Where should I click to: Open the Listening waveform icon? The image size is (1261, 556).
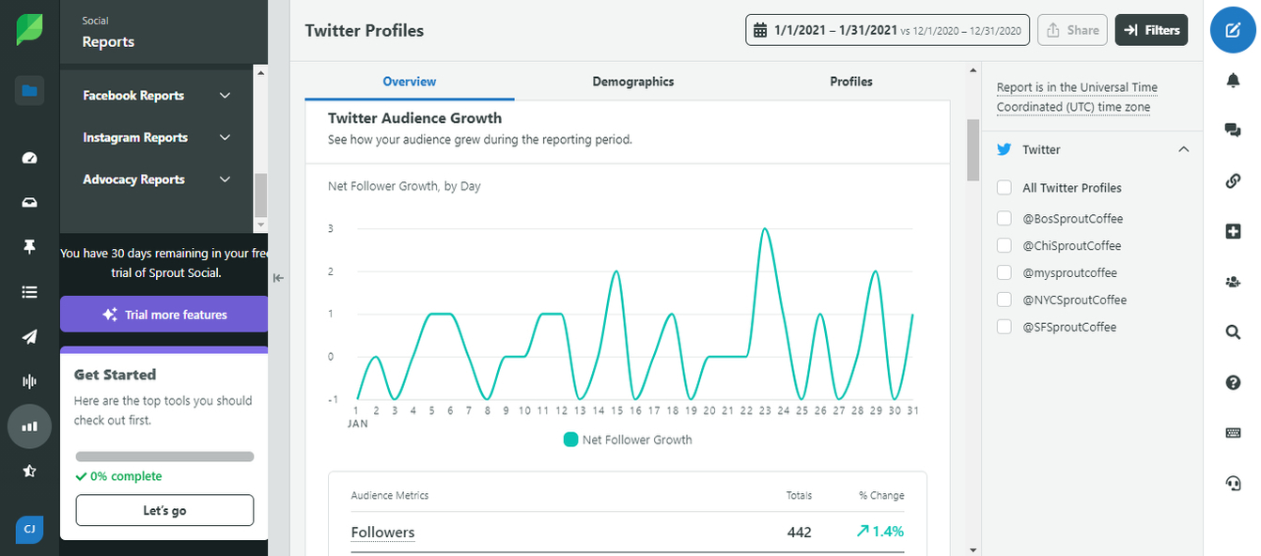point(29,381)
